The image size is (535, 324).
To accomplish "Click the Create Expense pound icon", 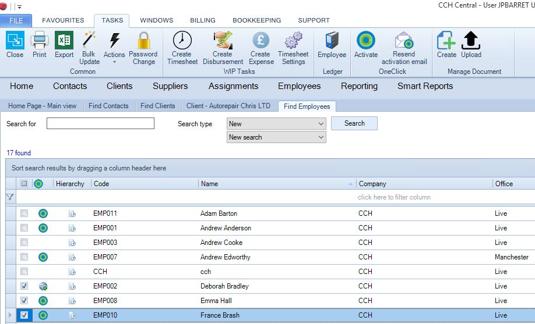I will pyautogui.click(x=261, y=40).
